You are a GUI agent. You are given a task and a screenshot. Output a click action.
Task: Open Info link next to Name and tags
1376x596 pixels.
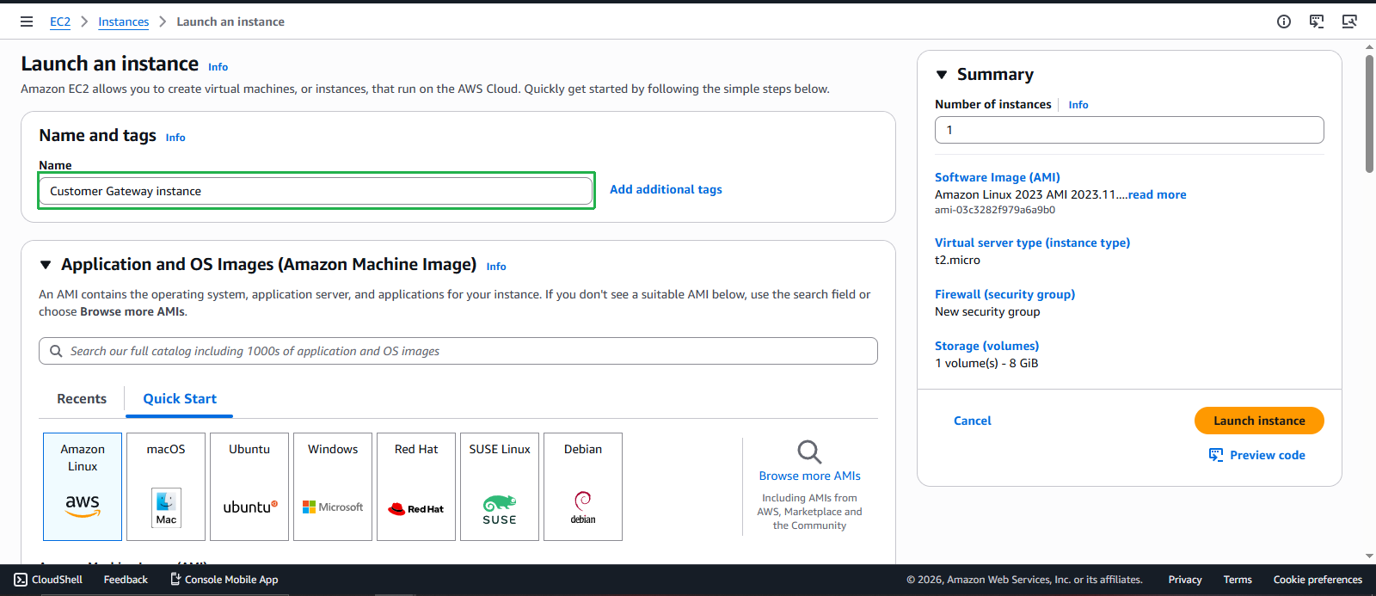coord(175,138)
